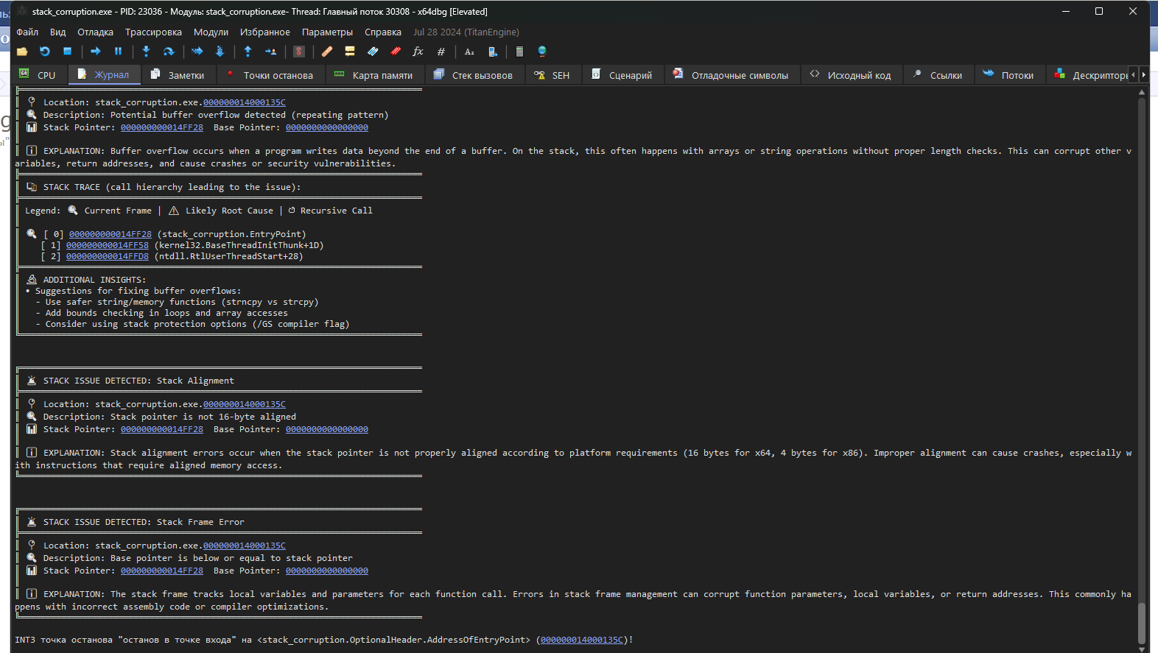
Task: Stop debugging with the square icon
Action: [x=67, y=52]
